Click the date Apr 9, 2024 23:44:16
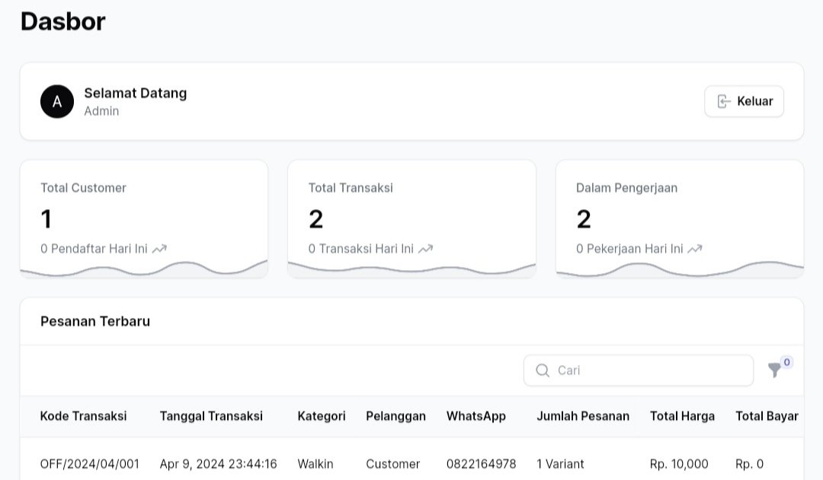823x480 pixels. click(x=219, y=464)
